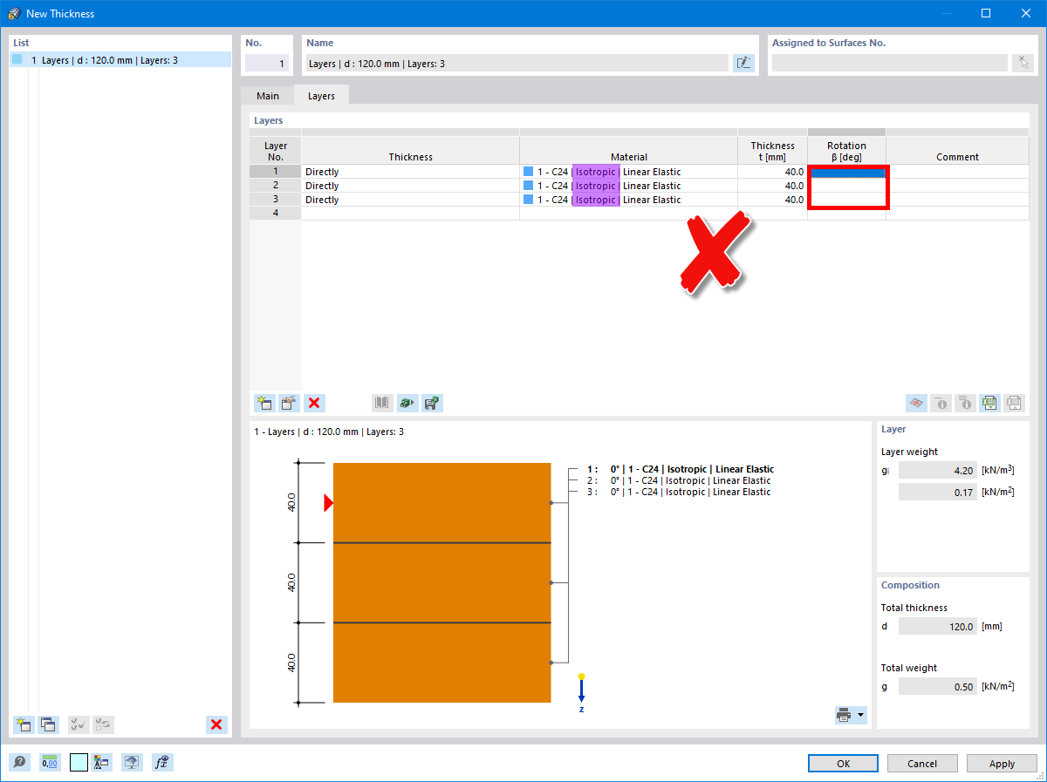The width and height of the screenshot is (1047, 782).
Task: Save the current layer composition
Action: pyautogui.click(x=432, y=403)
